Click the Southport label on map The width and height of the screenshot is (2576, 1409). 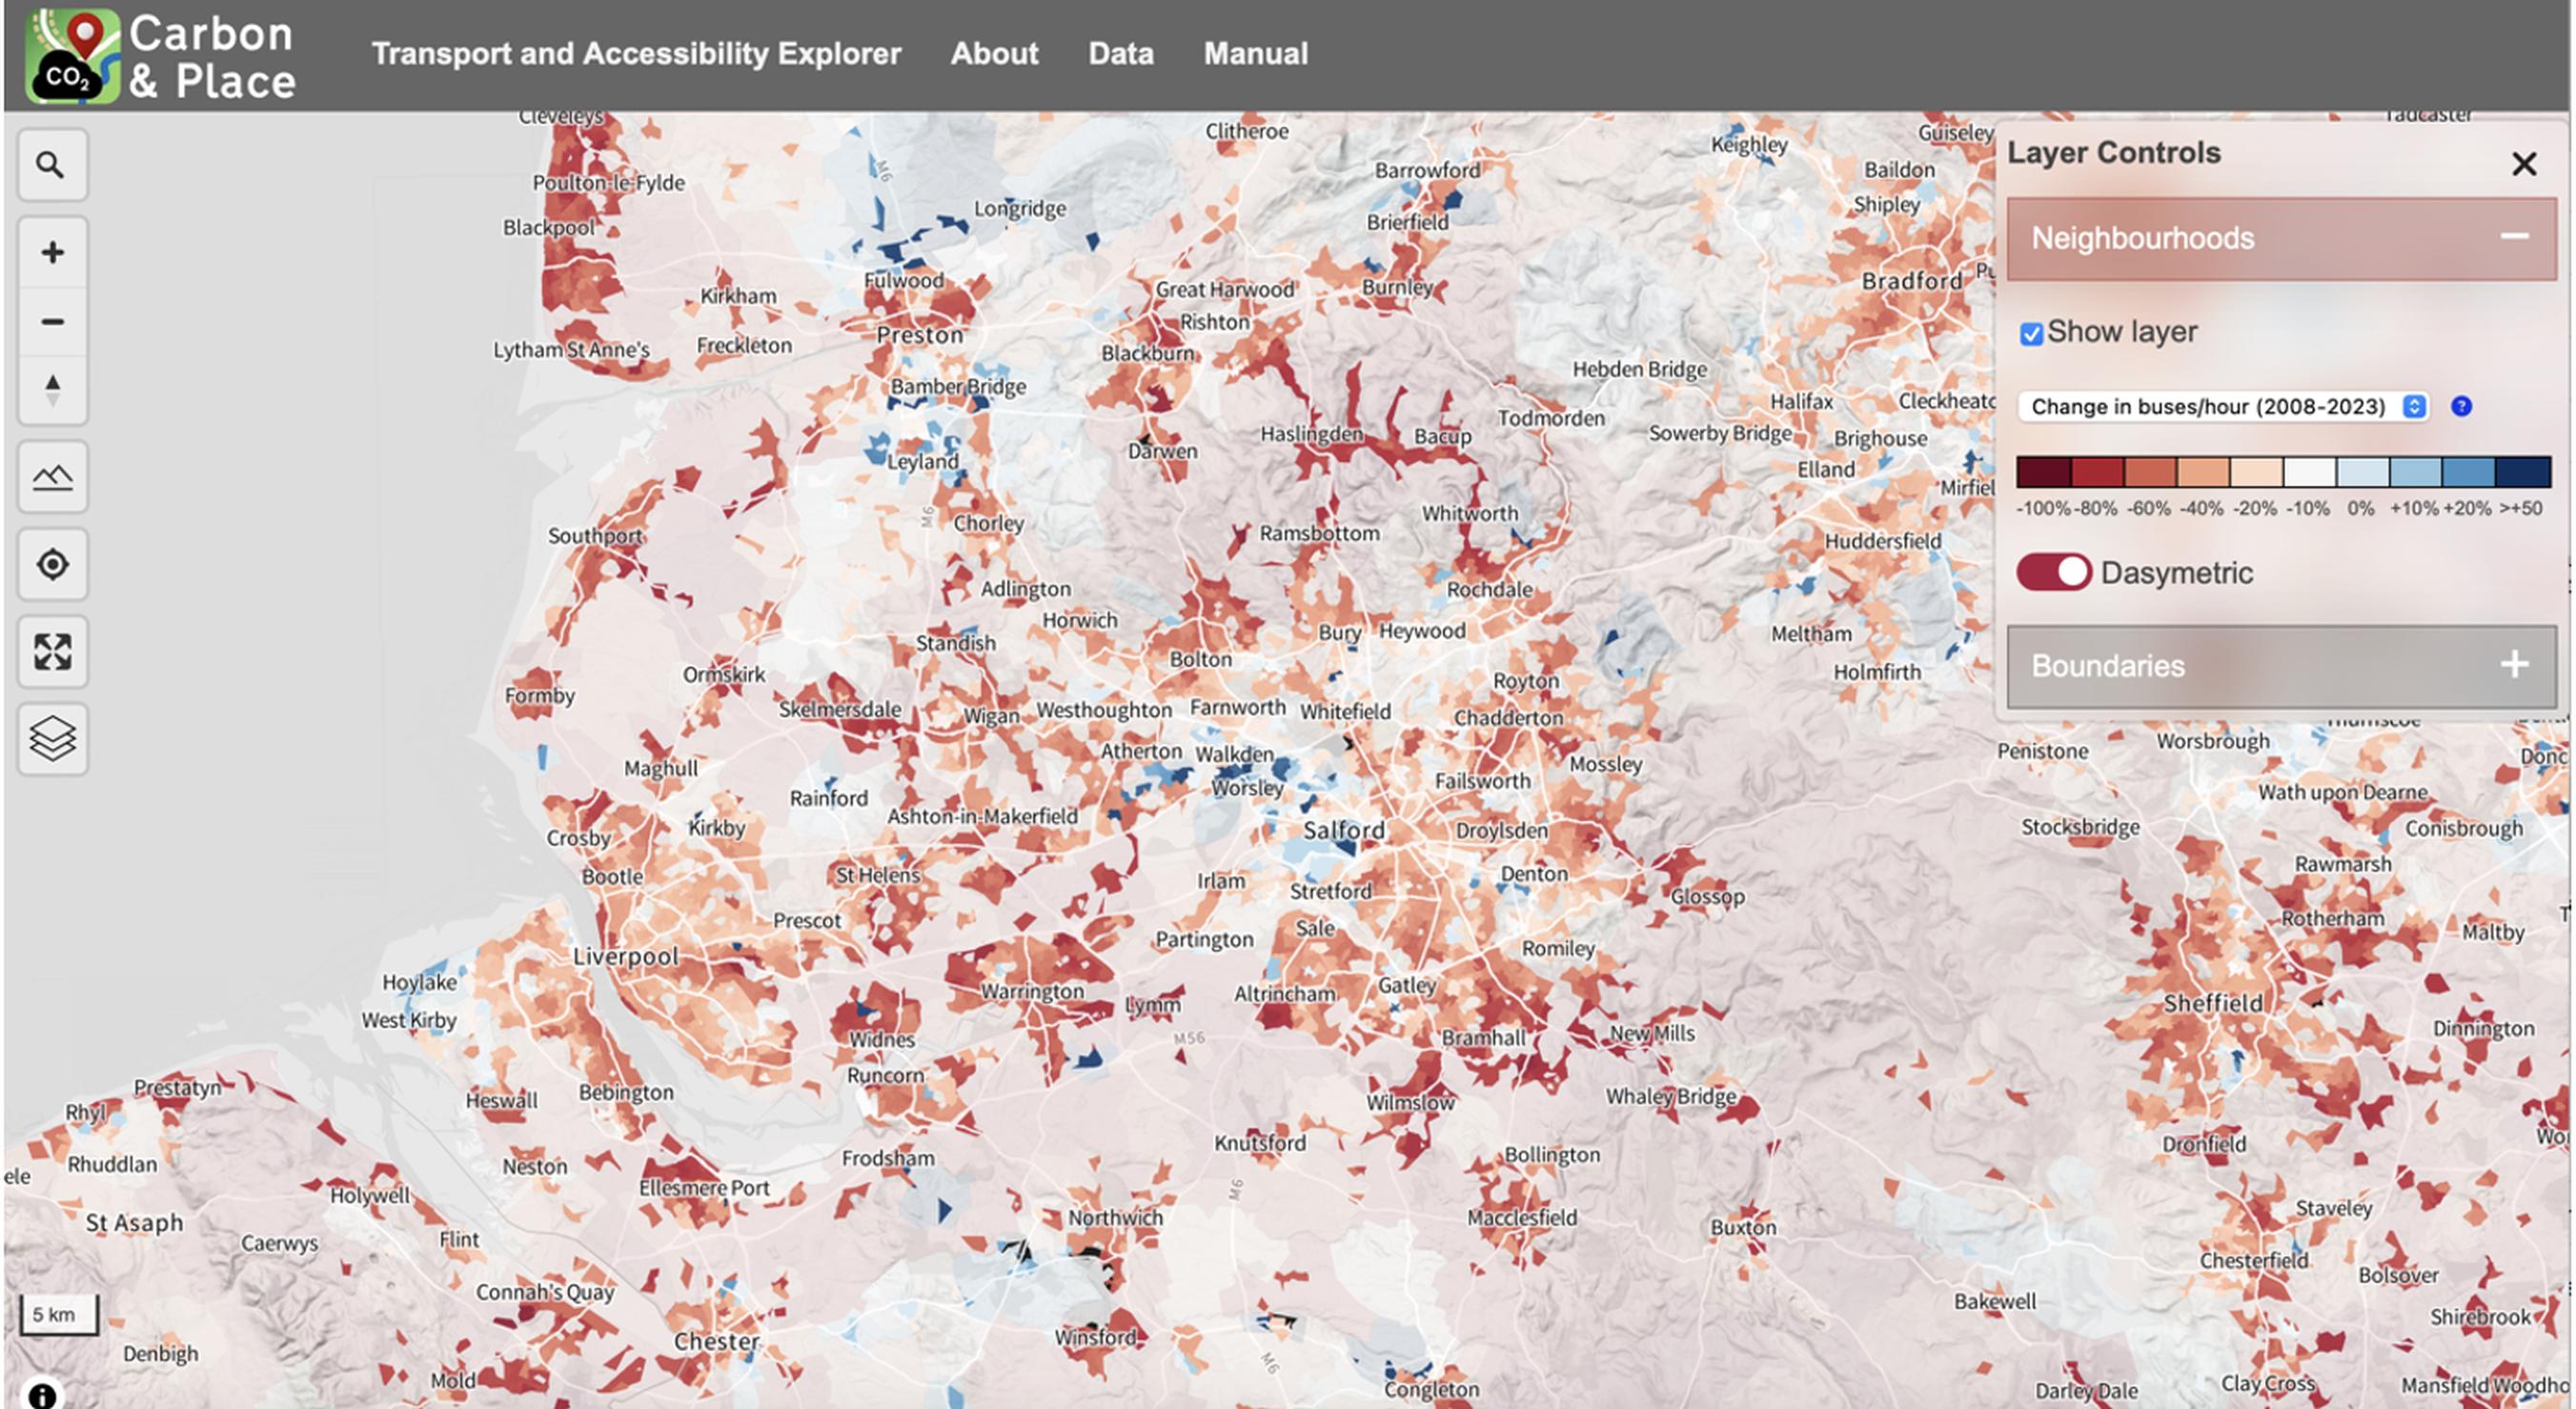pos(595,535)
